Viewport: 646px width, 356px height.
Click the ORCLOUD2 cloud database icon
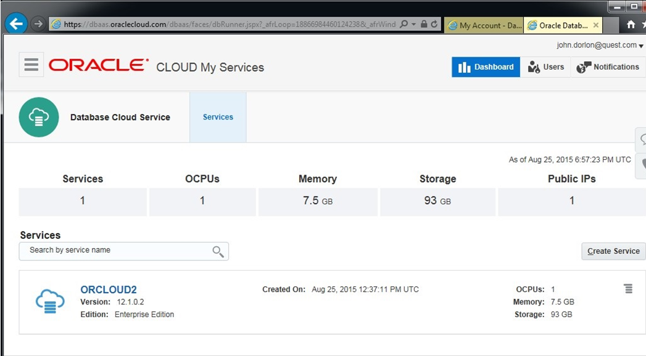pyautogui.click(x=50, y=301)
